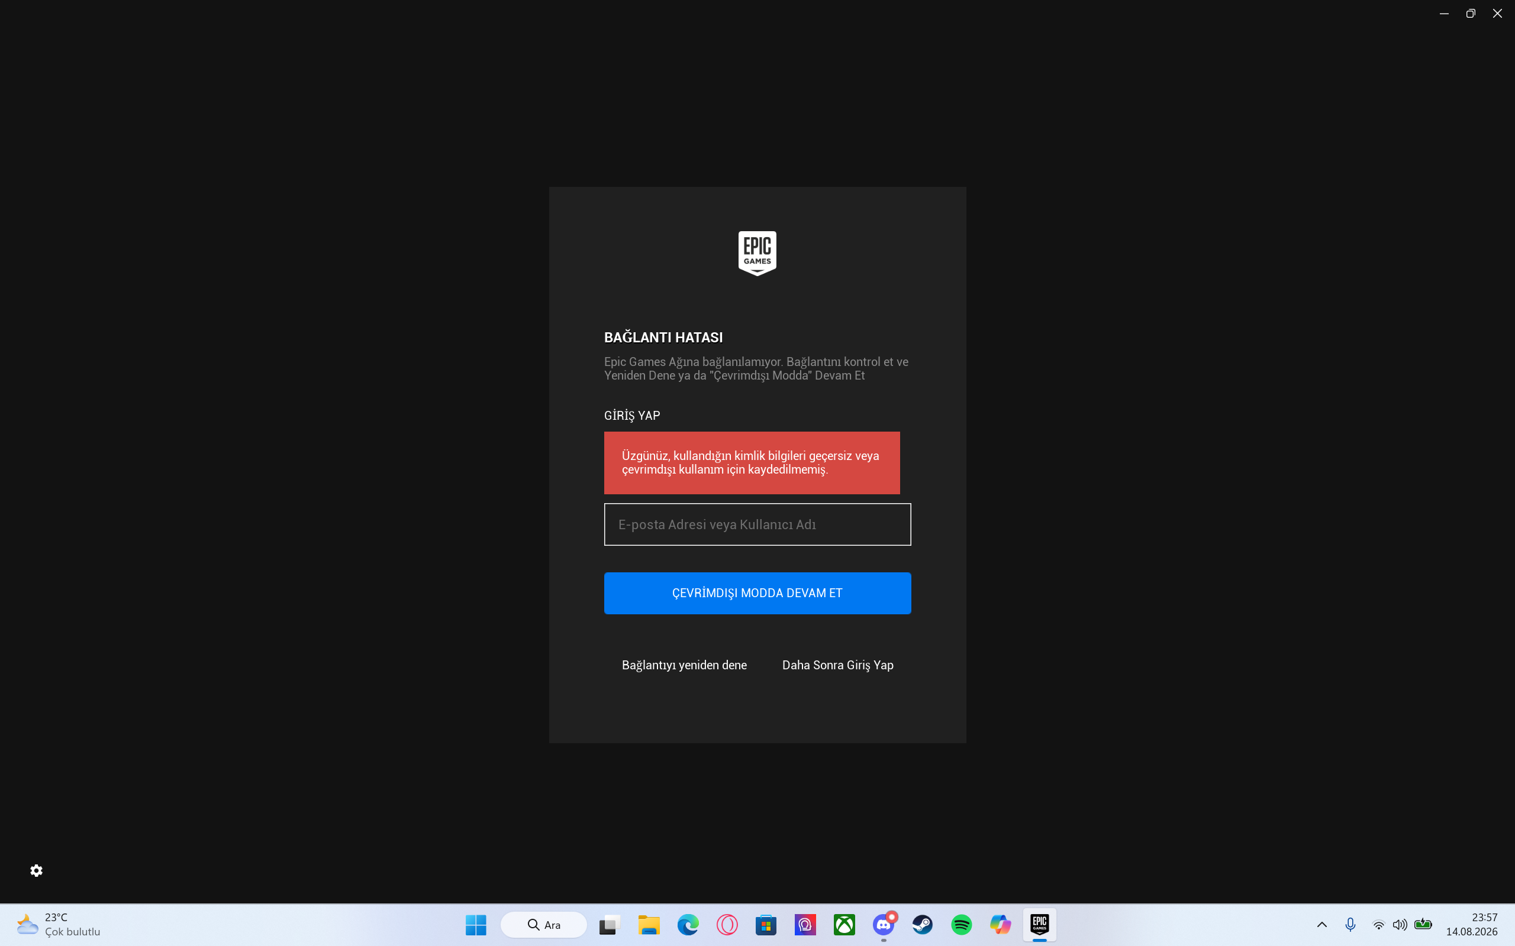Click the BAĞLANTI HATASI heading
The height and width of the screenshot is (946, 1515).
pyautogui.click(x=663, y=337)
